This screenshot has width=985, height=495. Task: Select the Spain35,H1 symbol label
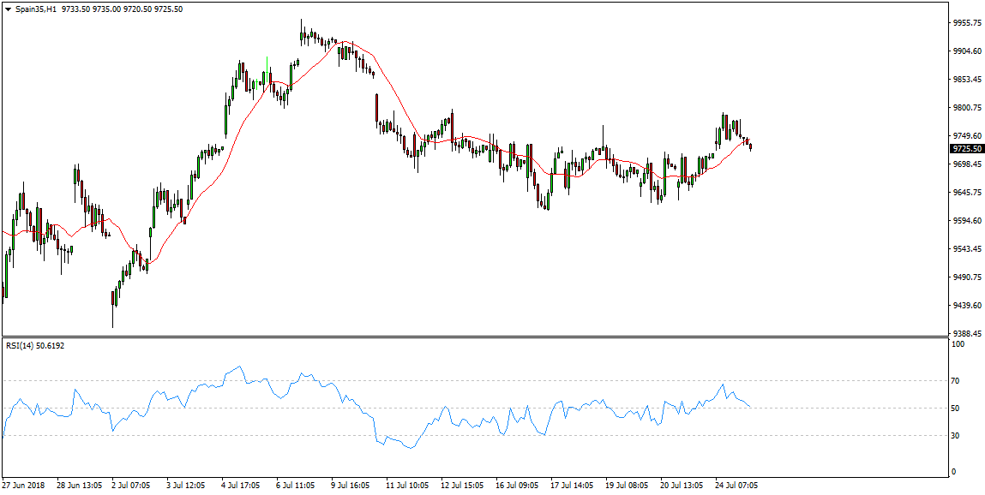(35, 9)
